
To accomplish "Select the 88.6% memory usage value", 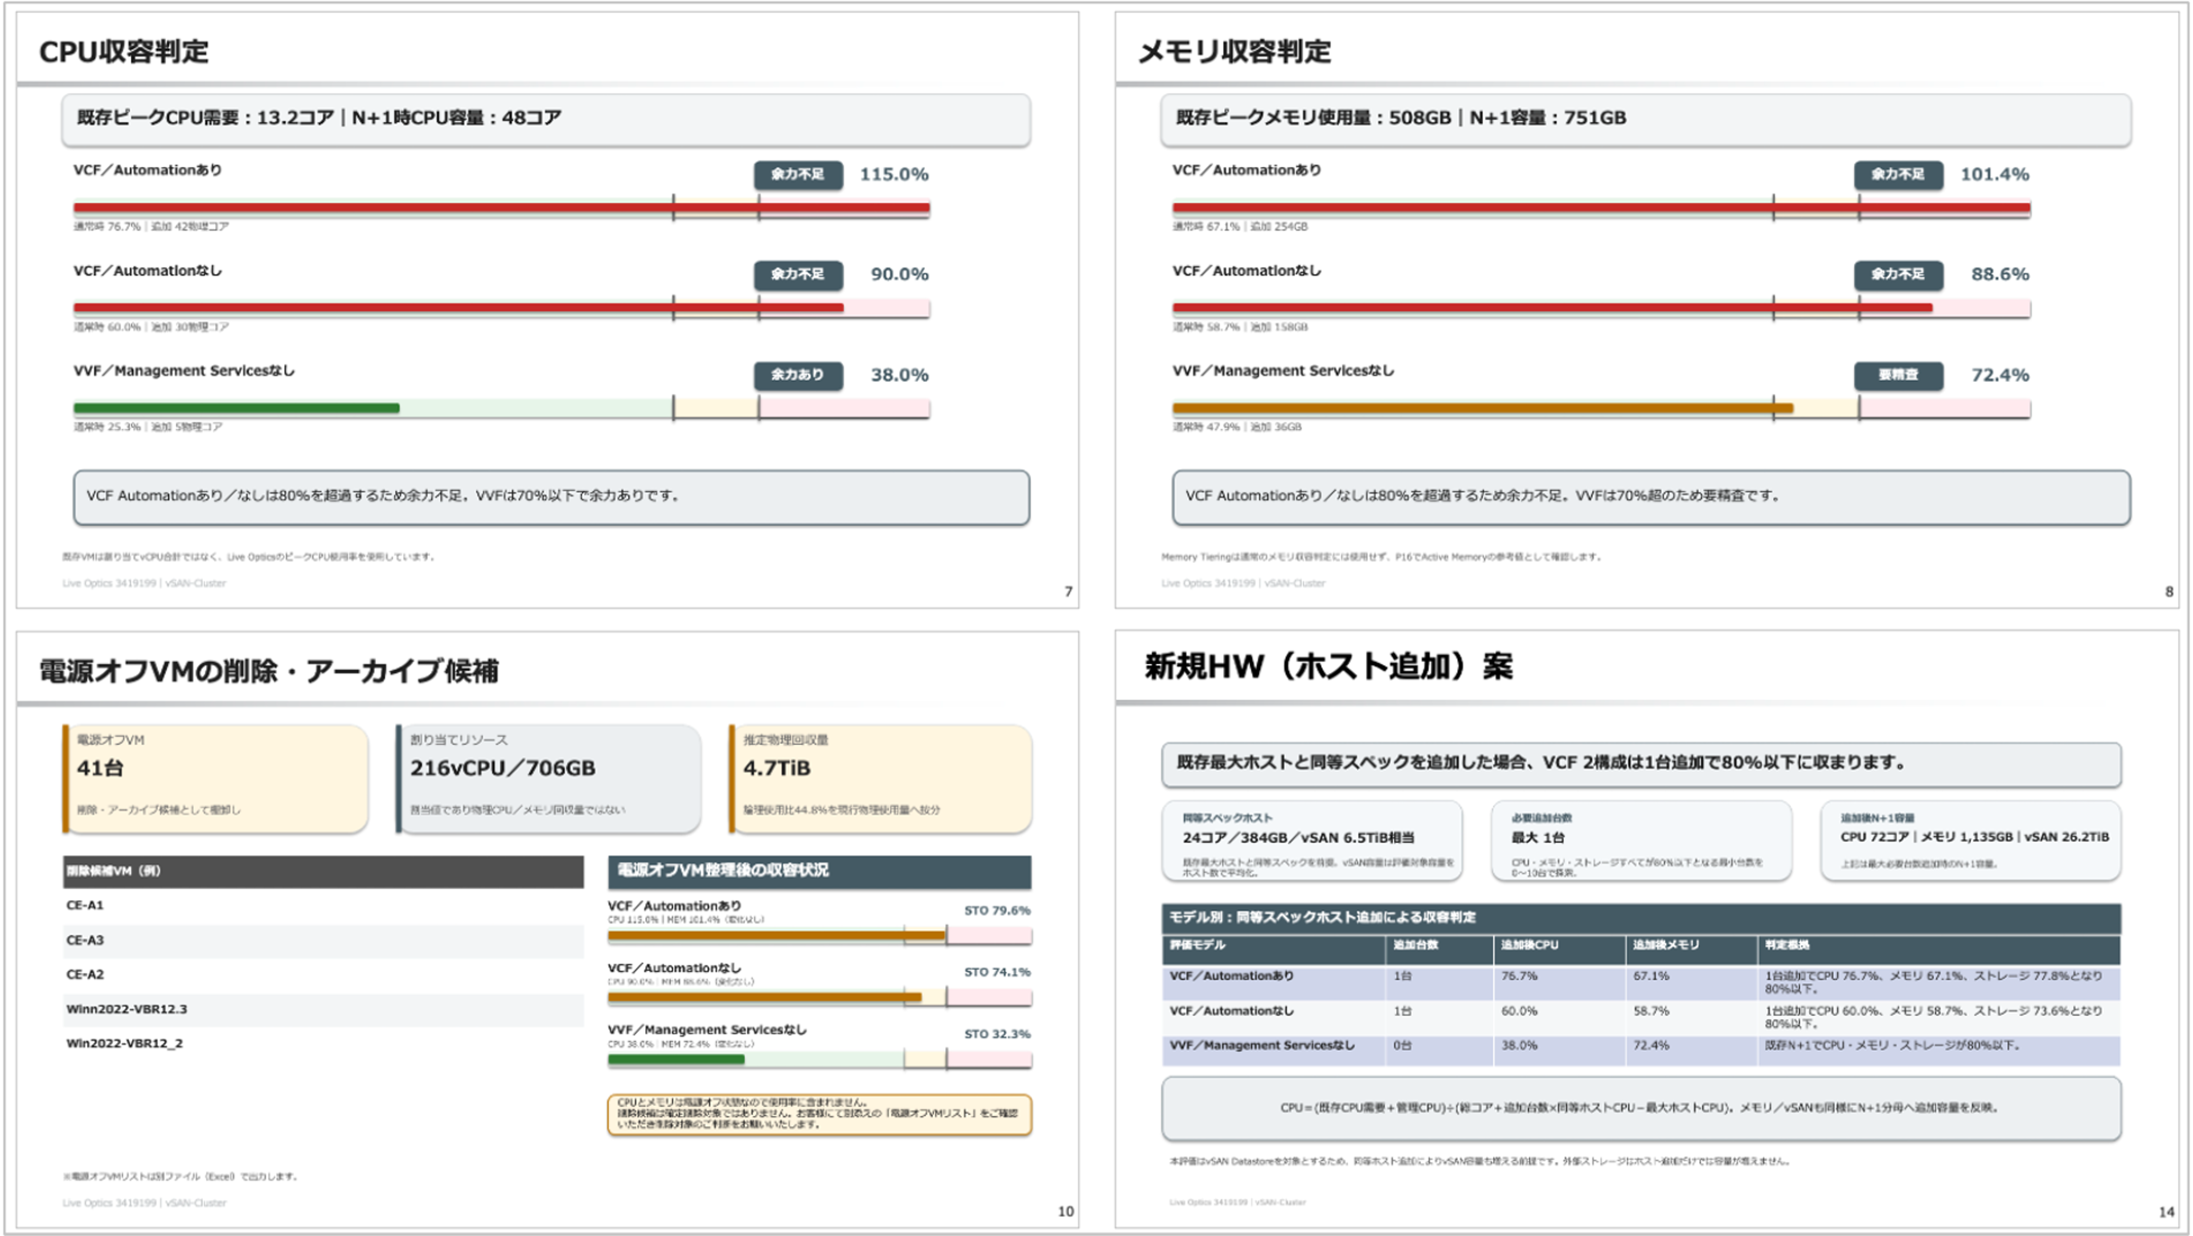I will 2000,274.
